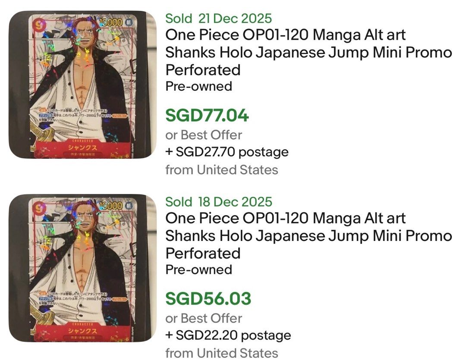Click 'Perforated' in the first listing title

click(x=203, y=70)
